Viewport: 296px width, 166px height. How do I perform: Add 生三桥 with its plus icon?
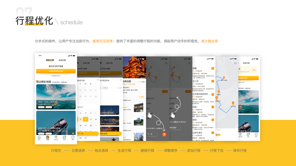click(213, 81)
